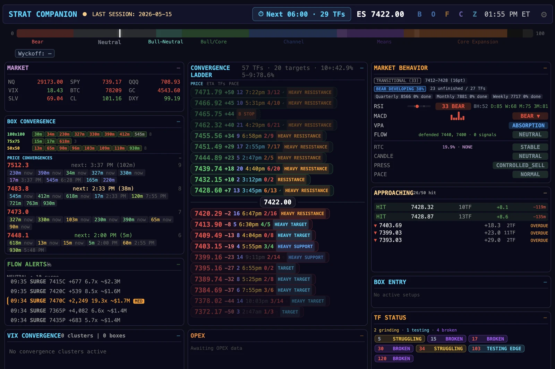Image resolution: width=555 pixels, height=369 pixels.
Task: Toggle the O indicator in header
Action: point(433,14)
